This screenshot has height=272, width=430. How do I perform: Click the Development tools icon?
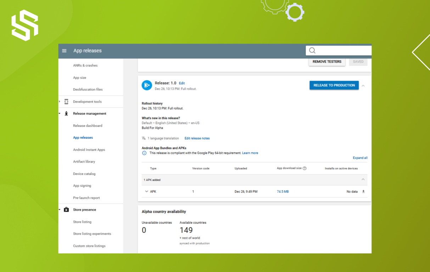click(x=66, y=102)
